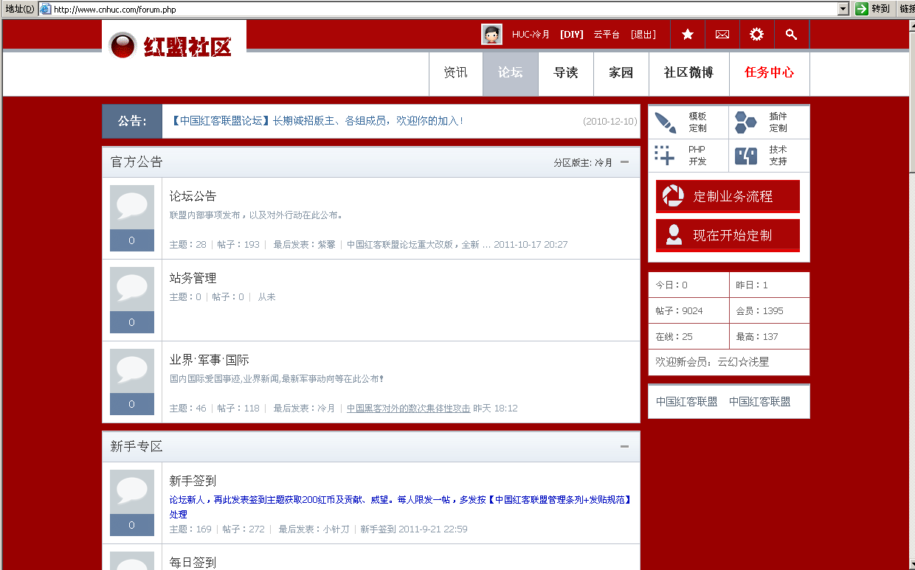This screenshot has height=570, width=915.
Task: Click inside the browser address field
Action: (x=295, y=8)
